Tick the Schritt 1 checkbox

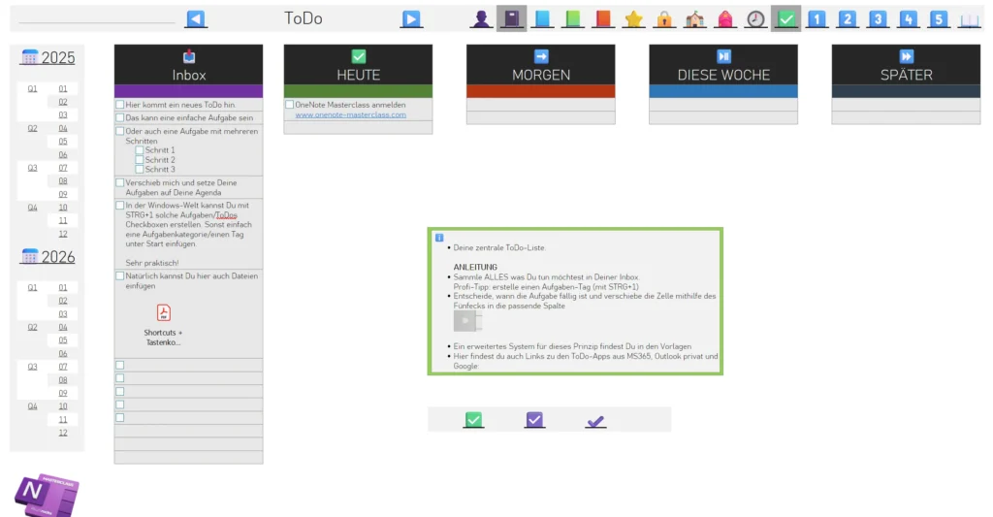coord(140,150)
